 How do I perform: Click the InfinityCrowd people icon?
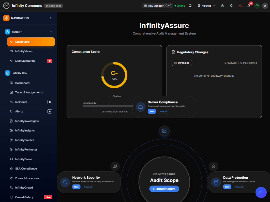pyautogui.click(x=11, y=188)
